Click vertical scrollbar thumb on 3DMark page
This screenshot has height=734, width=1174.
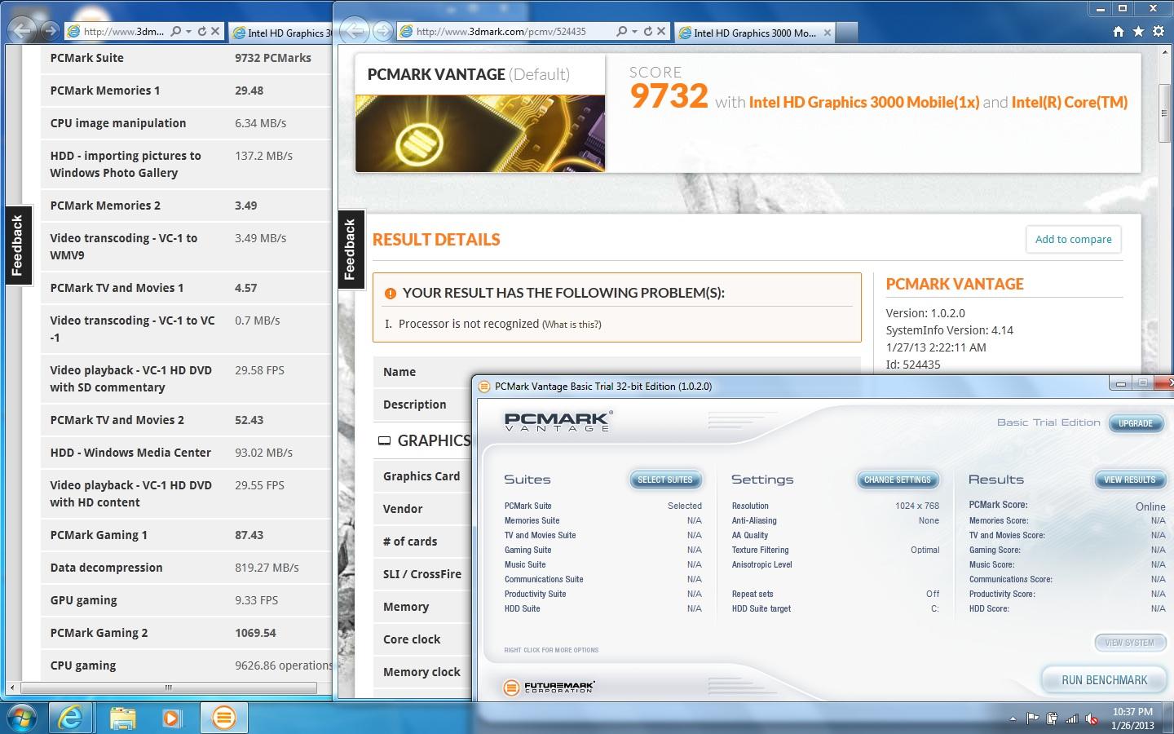(1166, 113)
